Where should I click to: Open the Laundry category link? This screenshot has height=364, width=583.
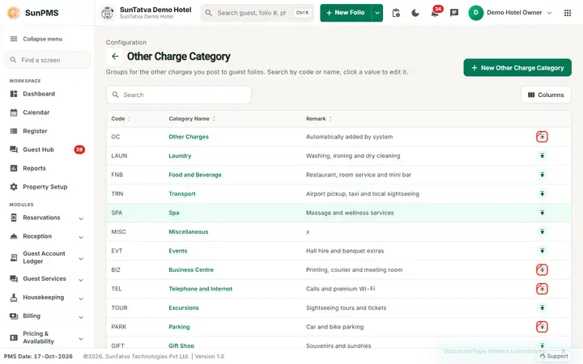(180, 155)
